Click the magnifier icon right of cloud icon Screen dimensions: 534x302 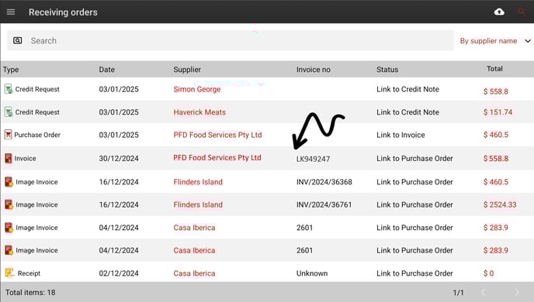point(521,12)
